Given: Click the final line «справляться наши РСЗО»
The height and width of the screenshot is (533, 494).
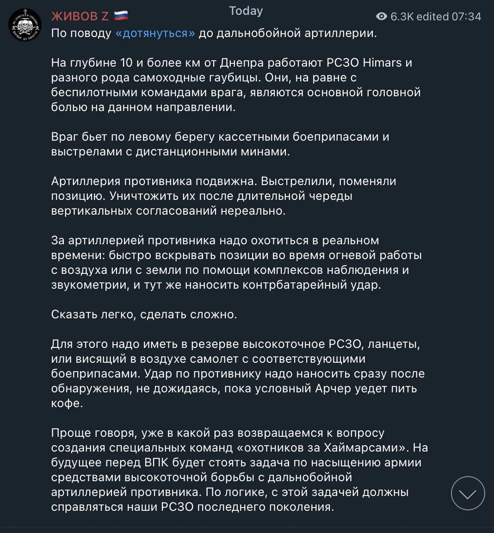Looking at the screenshot, I should point(192,507).
